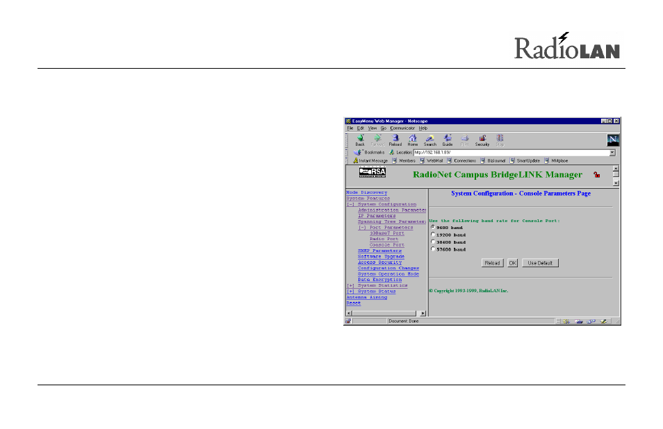Open the Communicator menu
The height and width of the screenshot is (429, 663).
click(402, 128)
